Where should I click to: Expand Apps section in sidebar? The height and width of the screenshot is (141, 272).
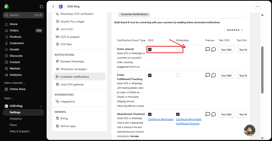coord(9,98)
